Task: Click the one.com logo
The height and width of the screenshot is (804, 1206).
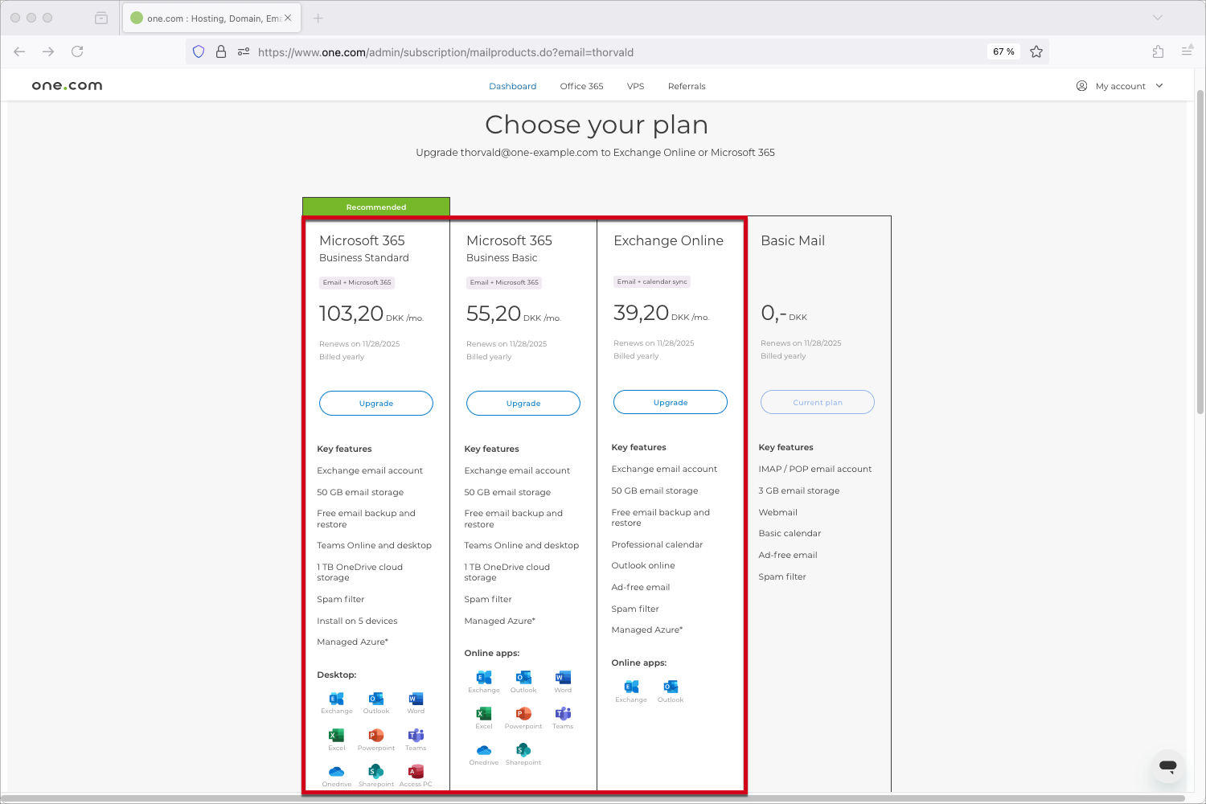Action: (x=67, y=86)
